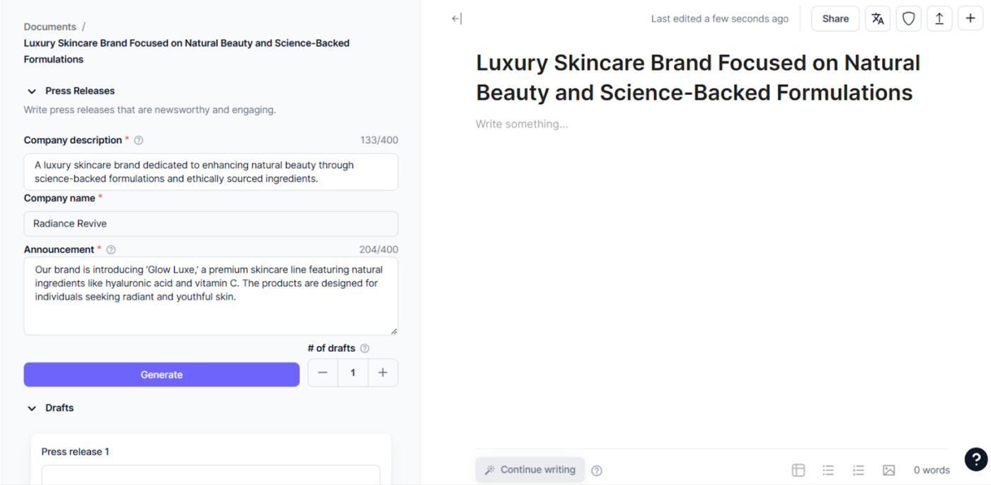Image resolution: width=991 pixels, height=485 pixels.
Task: Increase the number of drafts
Action: coord(383,373)
